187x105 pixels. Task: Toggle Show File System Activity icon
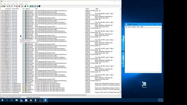(x=33, y=6)
